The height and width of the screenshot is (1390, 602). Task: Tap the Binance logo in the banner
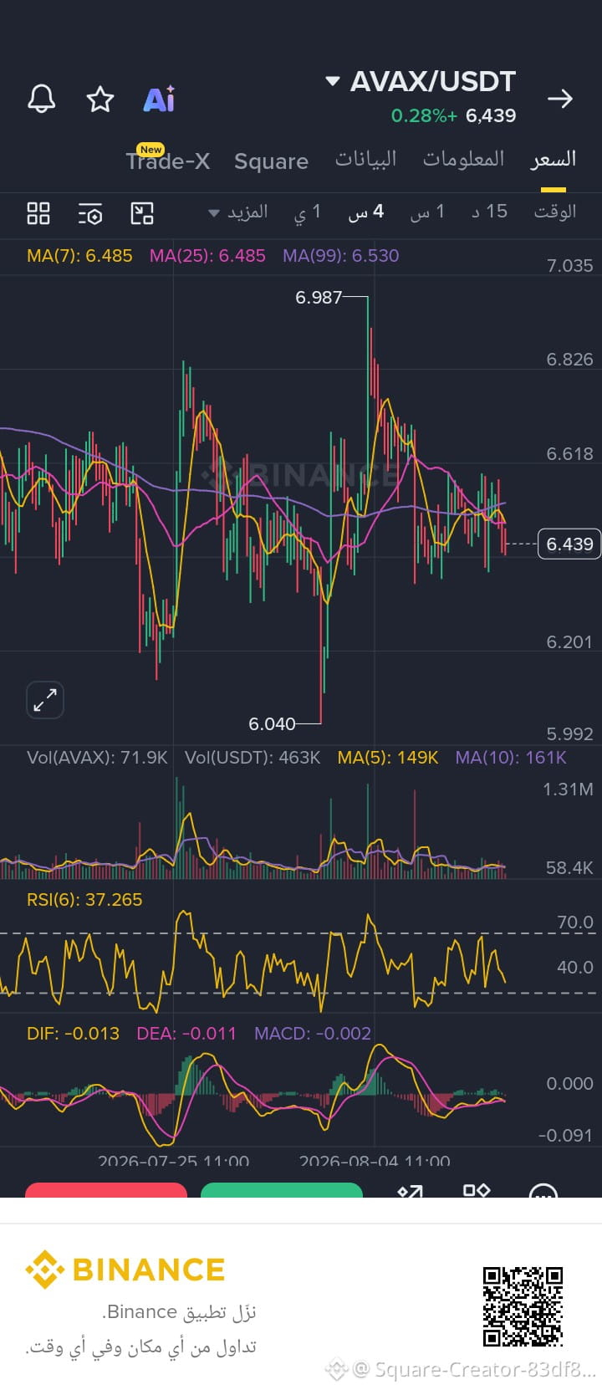[125, 1270]
